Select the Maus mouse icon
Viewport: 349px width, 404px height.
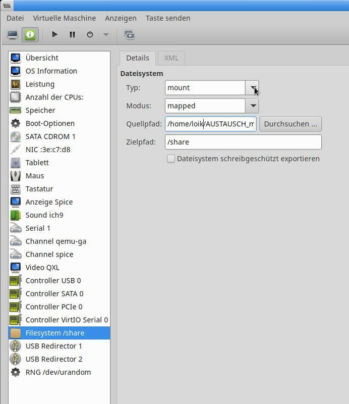(x=16, y=176)
